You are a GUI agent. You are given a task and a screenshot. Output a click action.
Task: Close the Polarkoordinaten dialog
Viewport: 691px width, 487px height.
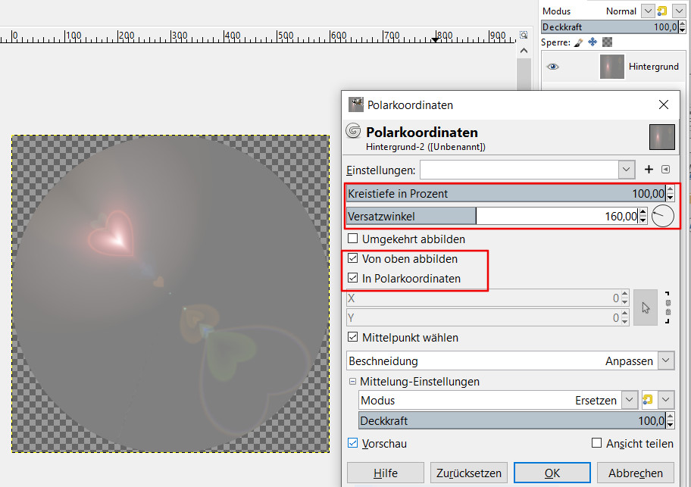663,105
